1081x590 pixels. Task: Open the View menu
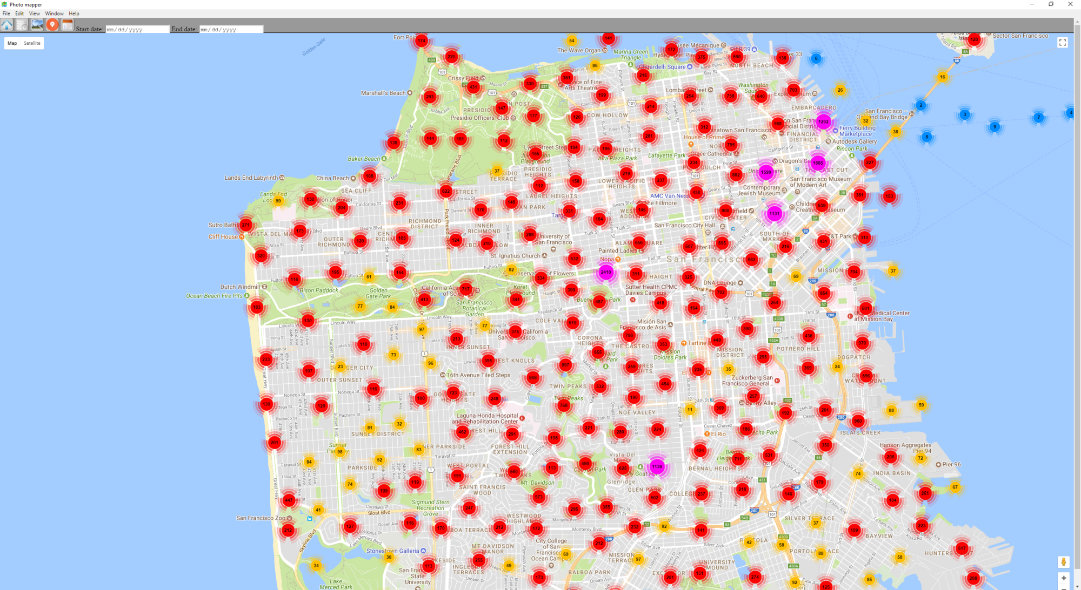tap(34, 13)
